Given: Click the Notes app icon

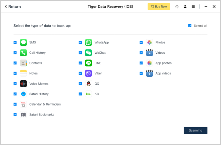Looking at the screenshot, I should [x=23, y=73].
